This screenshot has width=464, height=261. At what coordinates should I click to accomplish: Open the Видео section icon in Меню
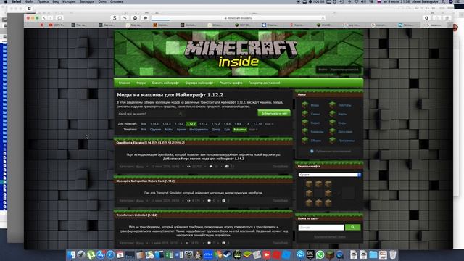305,123
